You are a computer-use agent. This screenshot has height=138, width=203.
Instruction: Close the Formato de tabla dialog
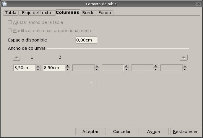198,4
